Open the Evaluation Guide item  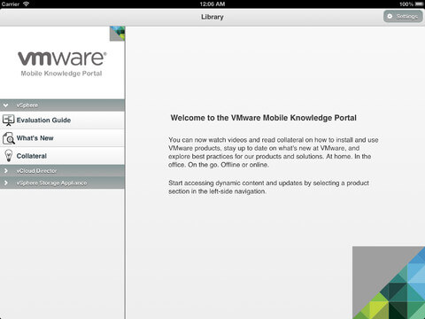(x=62, y=121)
